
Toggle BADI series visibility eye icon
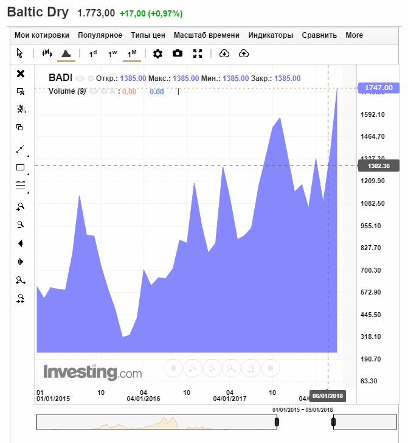80,78
